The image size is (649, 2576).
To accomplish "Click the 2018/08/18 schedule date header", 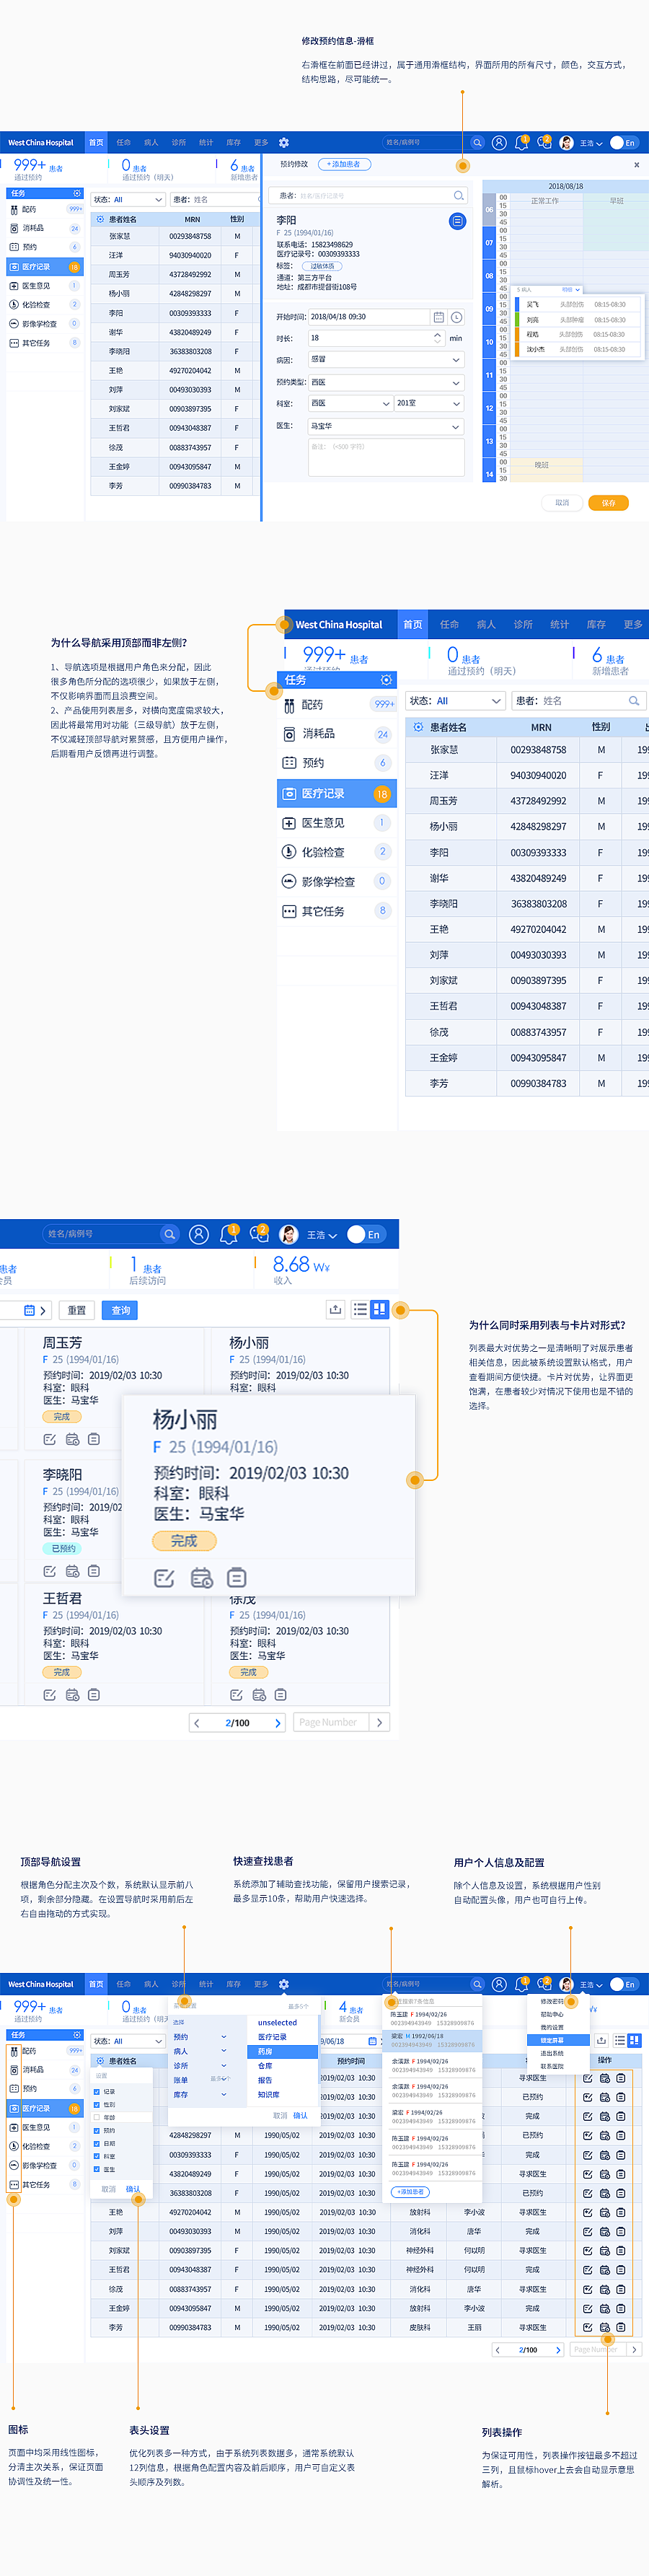I will pyautogui.click(x=565, y=186).
